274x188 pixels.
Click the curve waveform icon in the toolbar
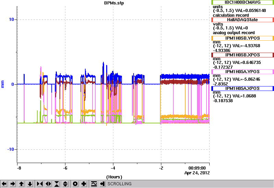(94, 184)
